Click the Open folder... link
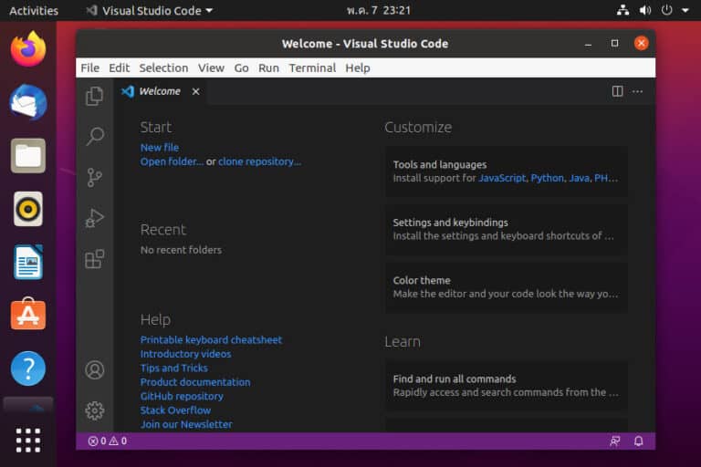701x467 pixels. coord(172,161)
